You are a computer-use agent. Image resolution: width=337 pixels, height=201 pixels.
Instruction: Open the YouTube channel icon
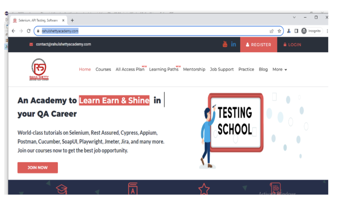coord(225,44)
